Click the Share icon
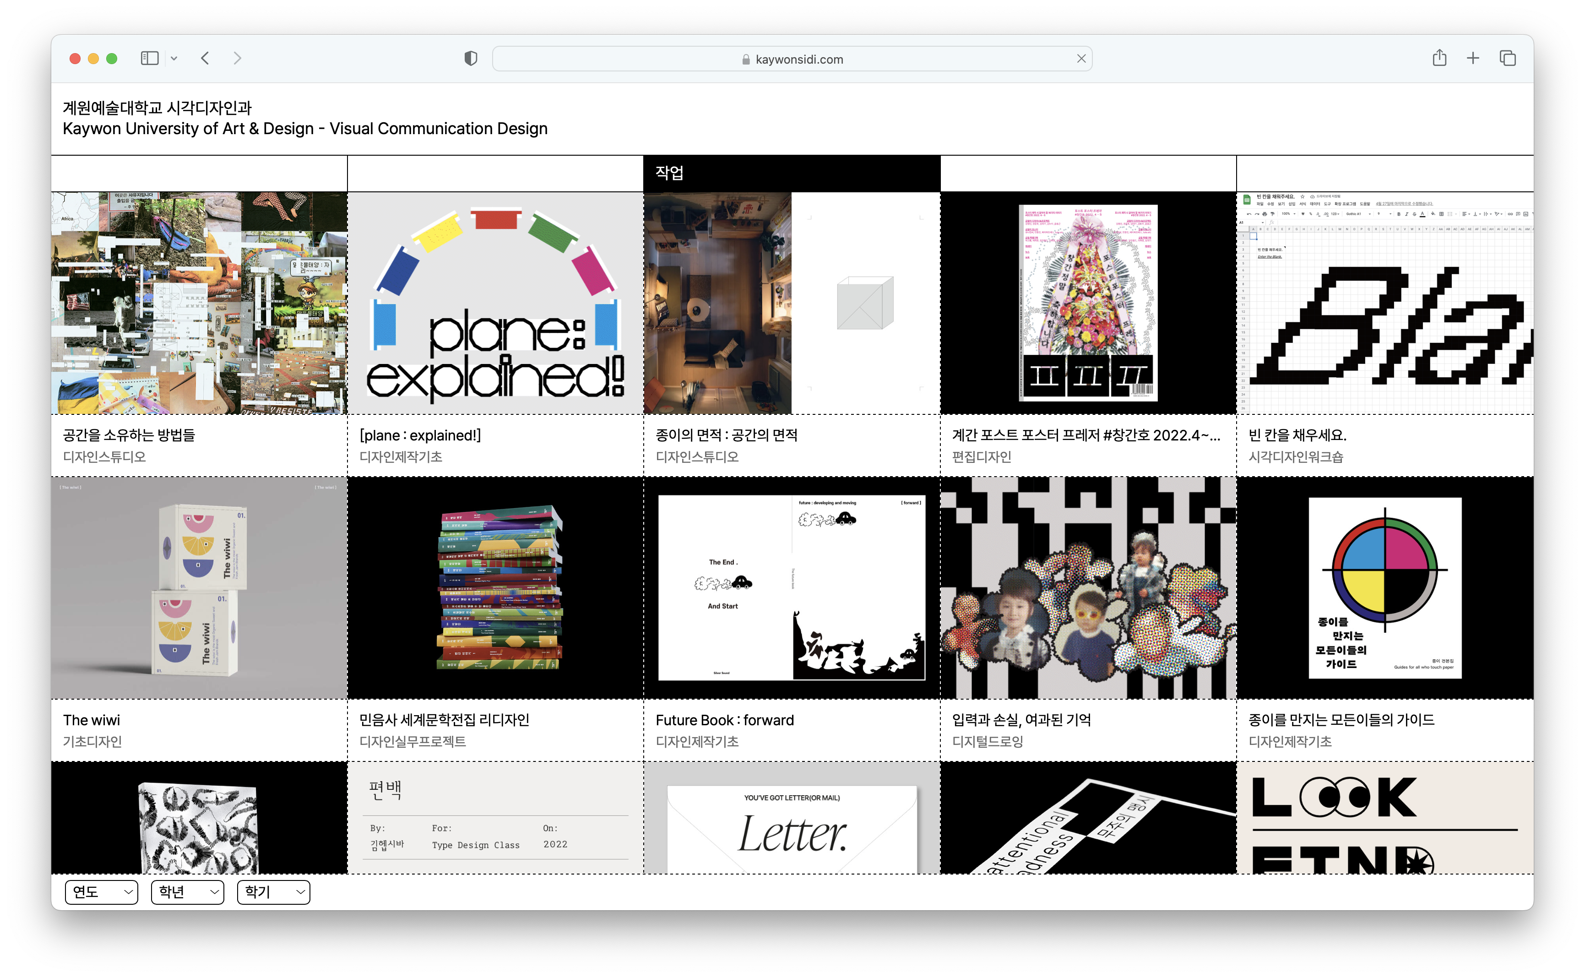 pyautogui.click(x=1439, y=58)
